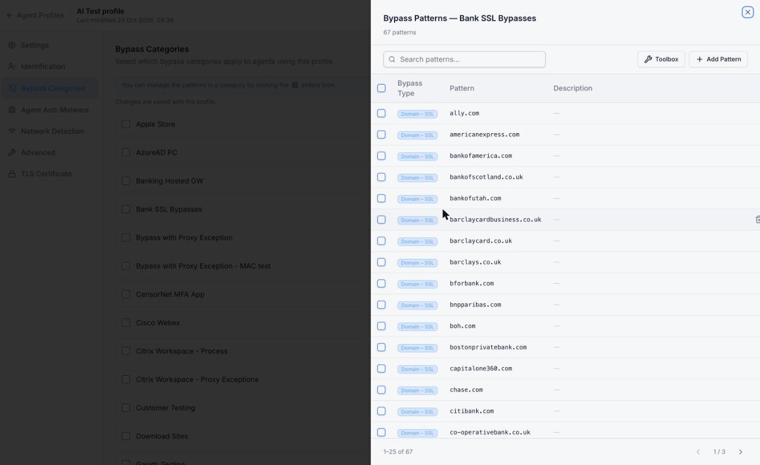760x465 pixels.
Task: Click Domain – SSL badge for boh.com
Action: point(417,327)
